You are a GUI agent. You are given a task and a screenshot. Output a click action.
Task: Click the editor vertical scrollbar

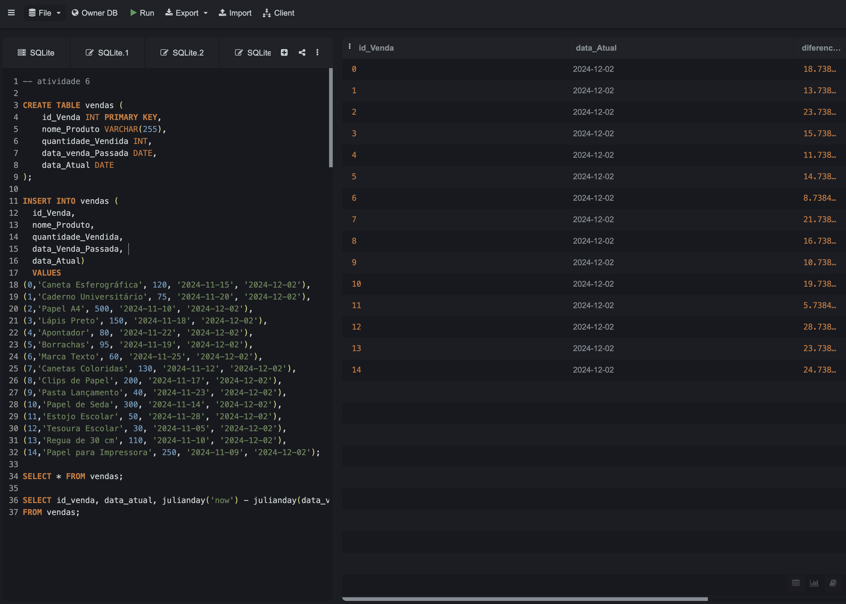331,118
